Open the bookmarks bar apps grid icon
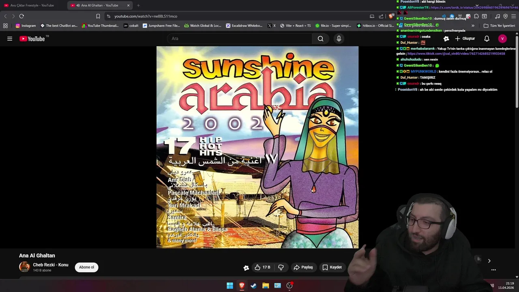 coord(5,26)
